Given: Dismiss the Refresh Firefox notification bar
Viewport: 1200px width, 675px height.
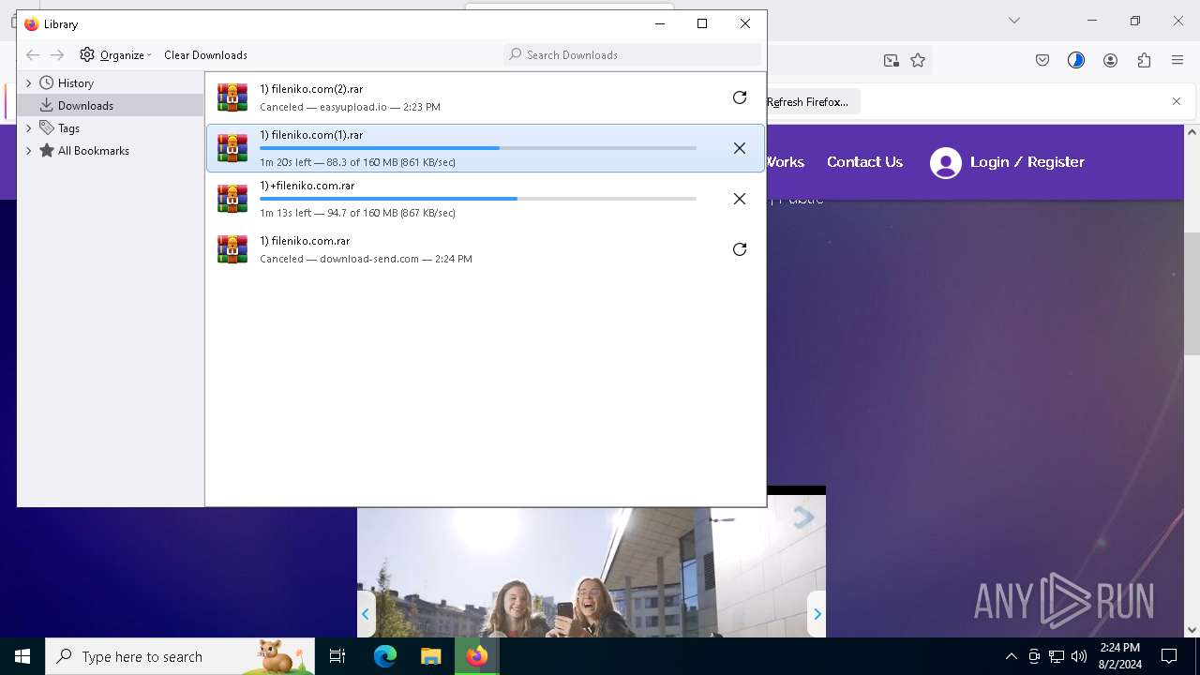Looking at the screenshot, I should click(1177, 101).
